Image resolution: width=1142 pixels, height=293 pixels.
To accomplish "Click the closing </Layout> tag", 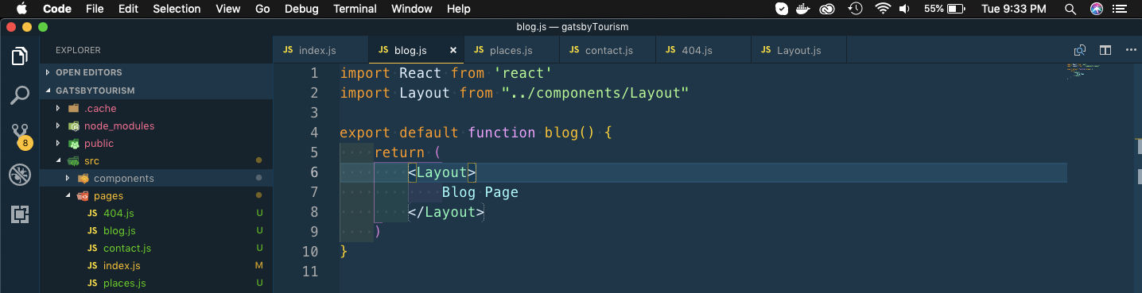I will tap(446, 212).
